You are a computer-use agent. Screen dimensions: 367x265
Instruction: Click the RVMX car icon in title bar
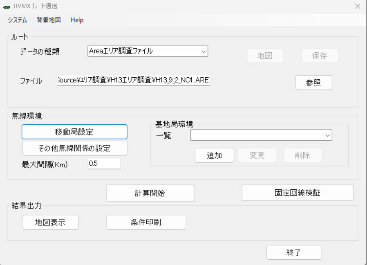(7, 6)
